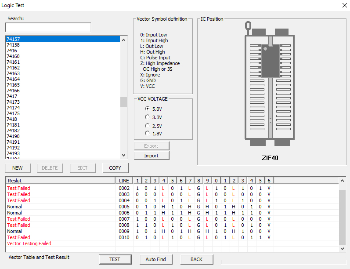Select 74175 in the IC list

pos(63,113)
